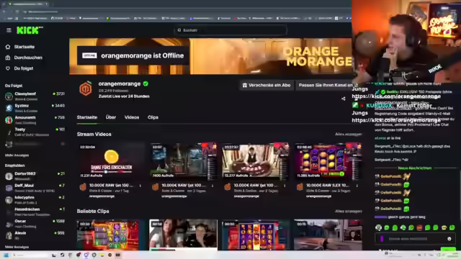Open options menu of fourth stream video
Image resolution: width=461 pixels, height=259 pixels.
click(x=357, y=186)
